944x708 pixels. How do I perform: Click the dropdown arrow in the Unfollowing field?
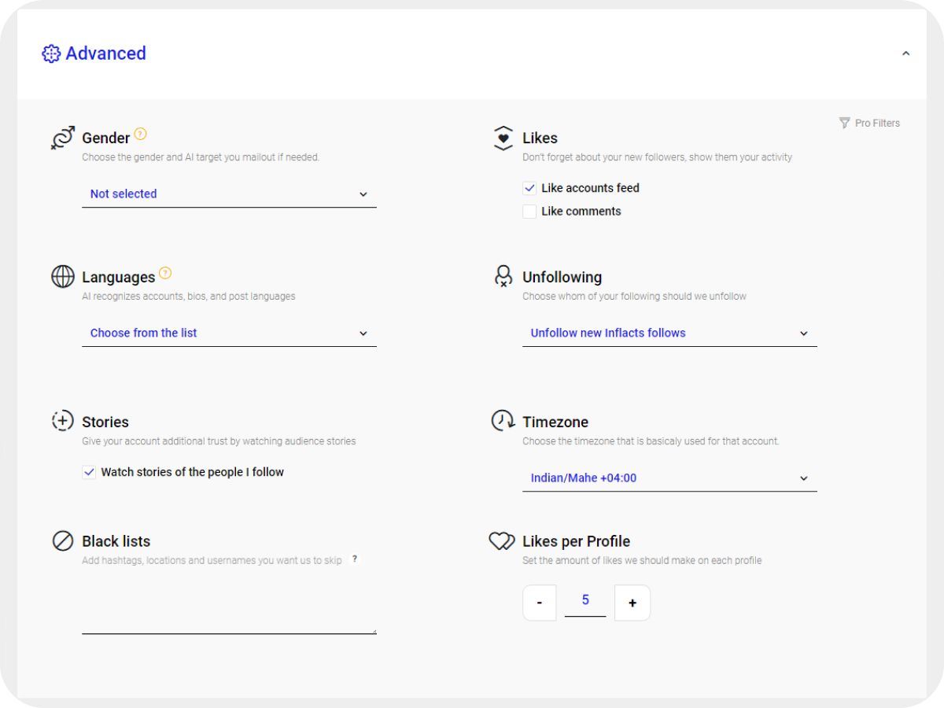pos(804,334)
